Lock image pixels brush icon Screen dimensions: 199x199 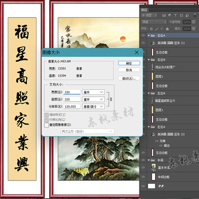point(157,29)
